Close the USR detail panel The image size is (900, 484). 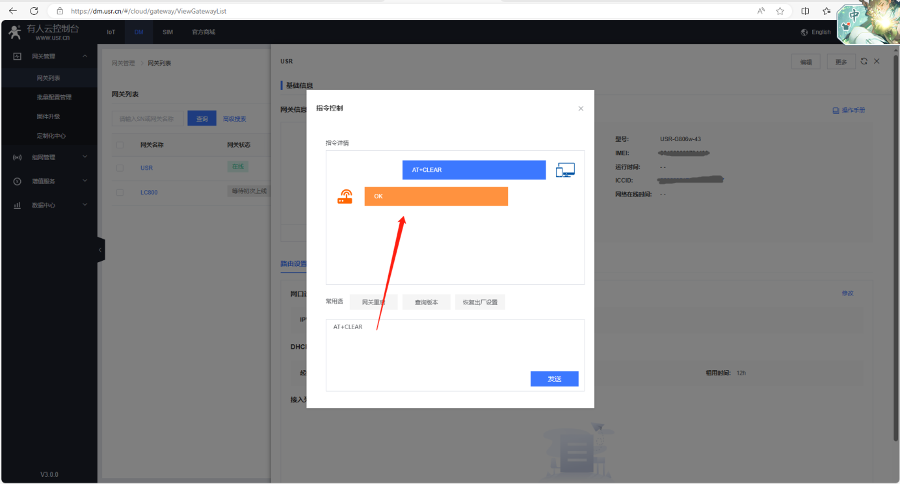click(877, 61)
